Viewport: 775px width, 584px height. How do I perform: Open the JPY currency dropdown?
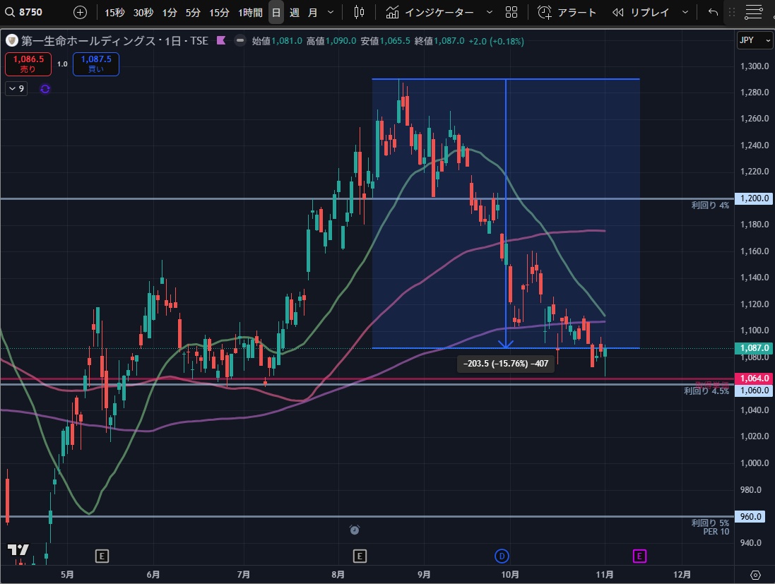pos(755,40)
